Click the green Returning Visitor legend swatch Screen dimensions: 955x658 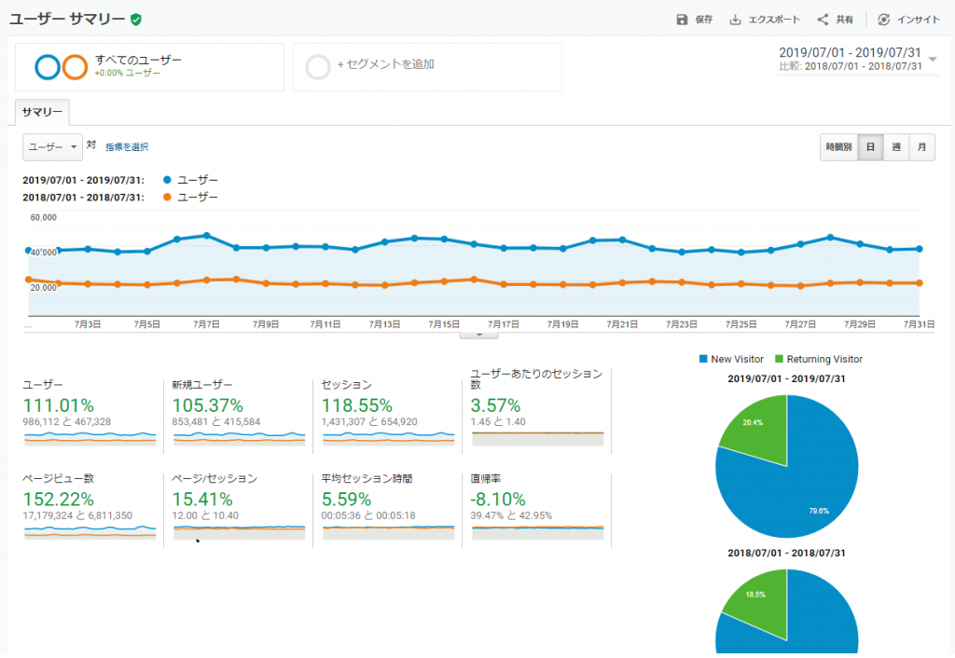(x=779, y=359)
